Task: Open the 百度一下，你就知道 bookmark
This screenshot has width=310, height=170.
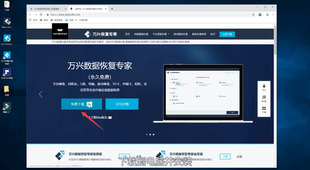Action: 77,20
